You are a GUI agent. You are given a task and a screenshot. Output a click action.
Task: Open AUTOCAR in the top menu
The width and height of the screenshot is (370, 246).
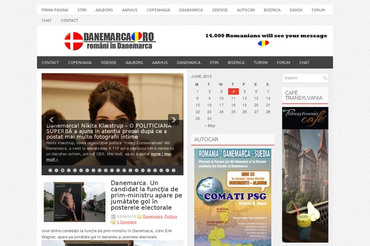pos(245,10)
